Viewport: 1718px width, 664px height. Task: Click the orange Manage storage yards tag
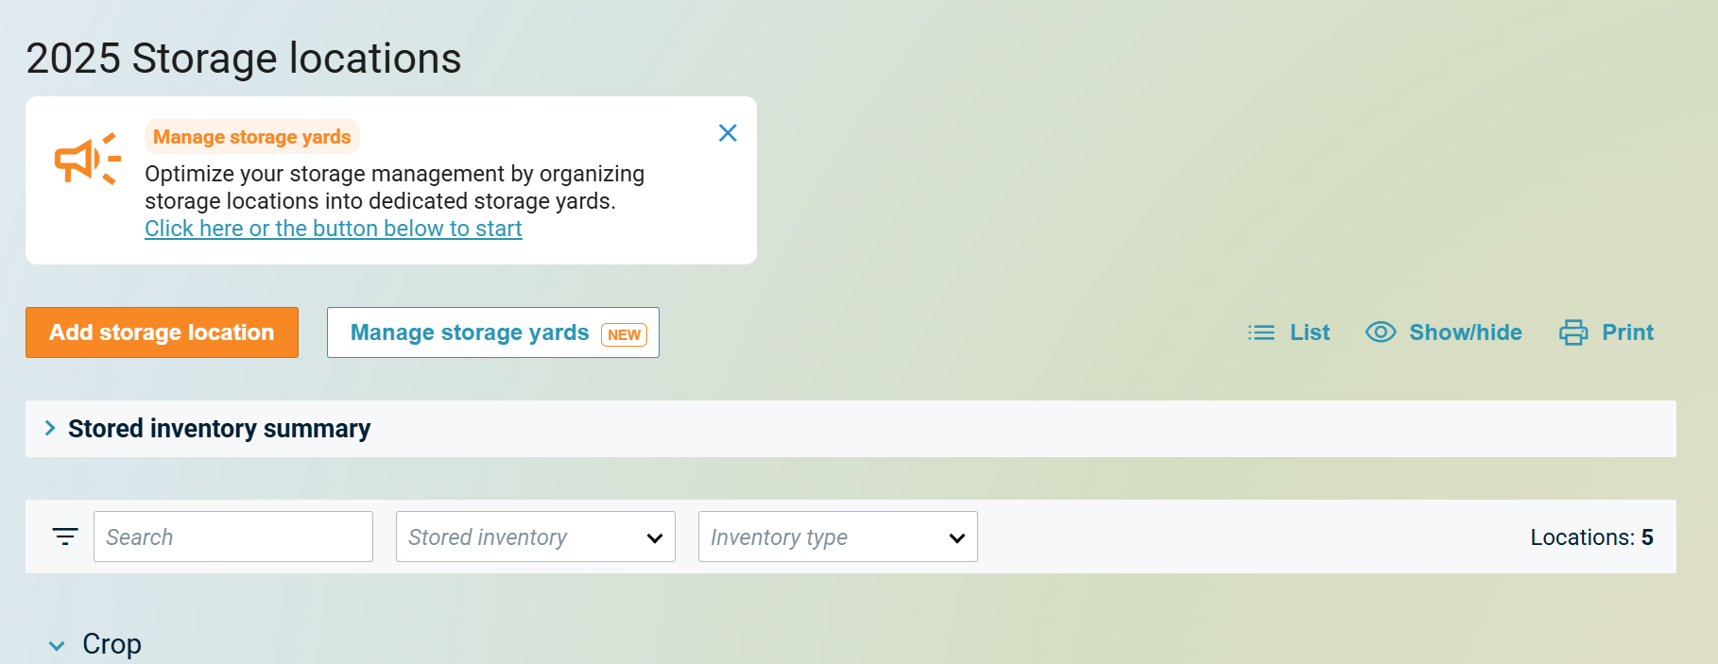click(251, 137)
